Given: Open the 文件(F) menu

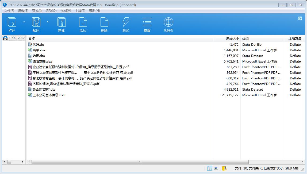Looking at the screenshot, I should 9,11.
